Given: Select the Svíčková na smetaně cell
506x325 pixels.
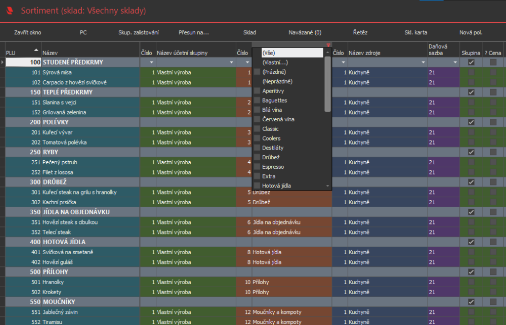Looking at the screenshot, I should 91,252.
